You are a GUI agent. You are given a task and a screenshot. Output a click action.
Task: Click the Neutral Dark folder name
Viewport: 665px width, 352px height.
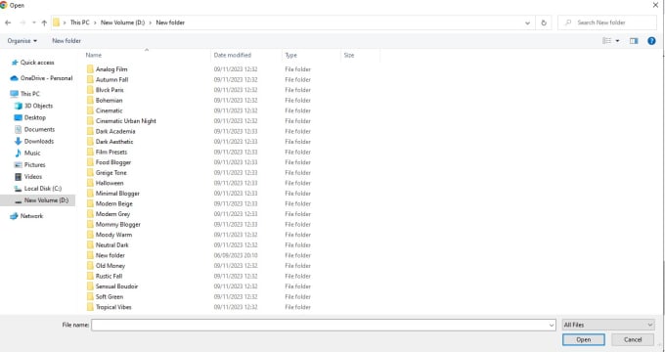click(111, 245)
